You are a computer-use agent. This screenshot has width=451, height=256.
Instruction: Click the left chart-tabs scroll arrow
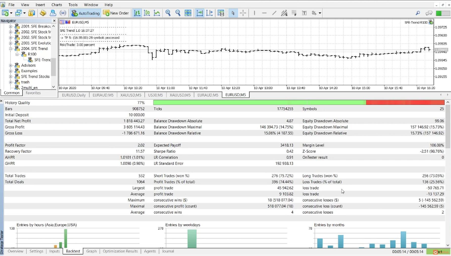(x=441, y=95)
